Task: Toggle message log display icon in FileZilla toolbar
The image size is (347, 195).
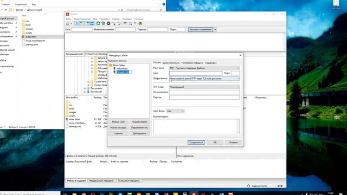Action: tap(76, 23)
